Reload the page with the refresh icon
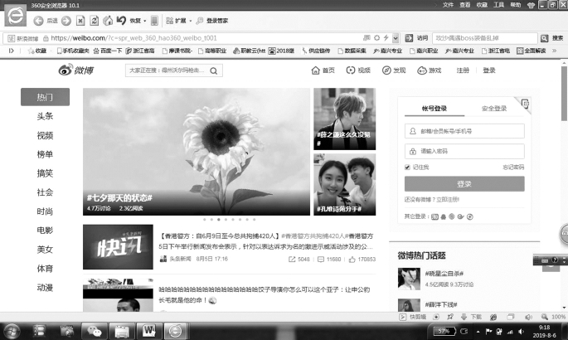The height and width of the screenshot is (340, 568). coord(95,21)
